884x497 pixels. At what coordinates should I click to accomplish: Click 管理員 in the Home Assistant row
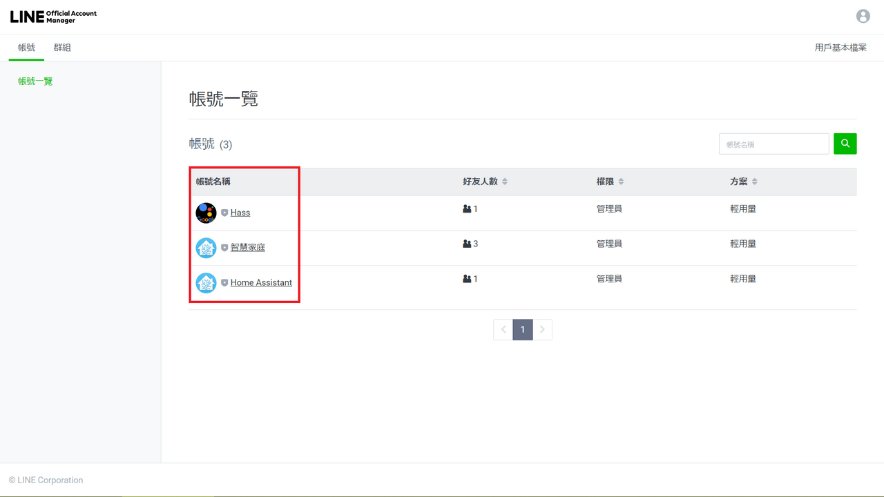coord(609,279)
